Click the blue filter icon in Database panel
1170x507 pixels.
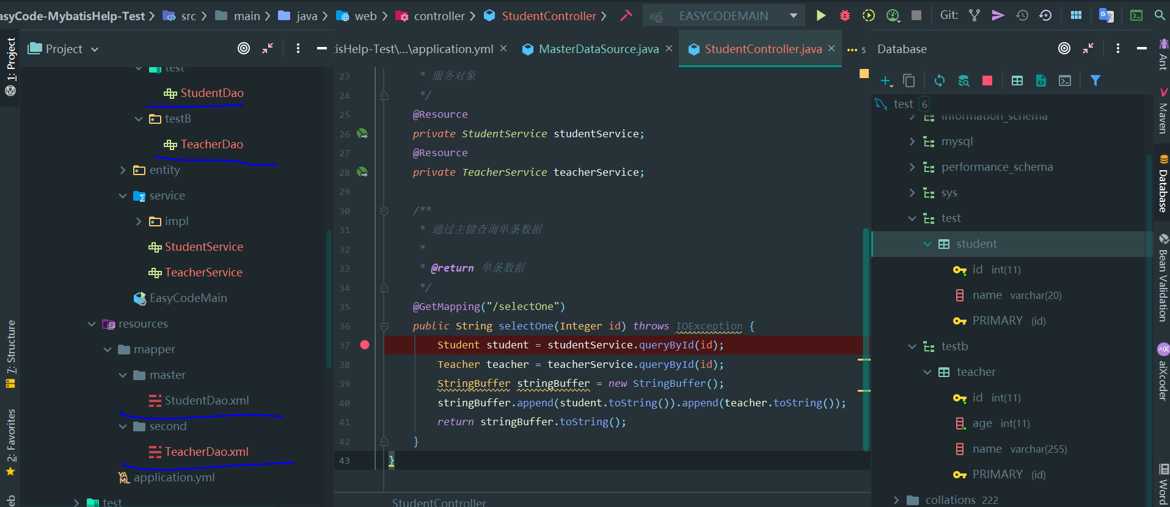pyautogui.click(x=1095, y=81)
